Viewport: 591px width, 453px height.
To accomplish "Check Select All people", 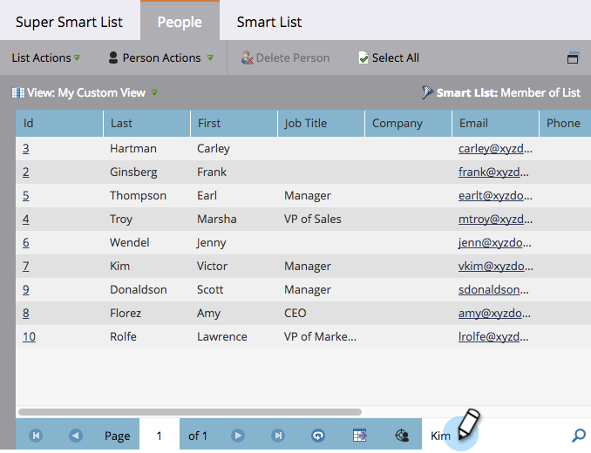I will 389,57.
